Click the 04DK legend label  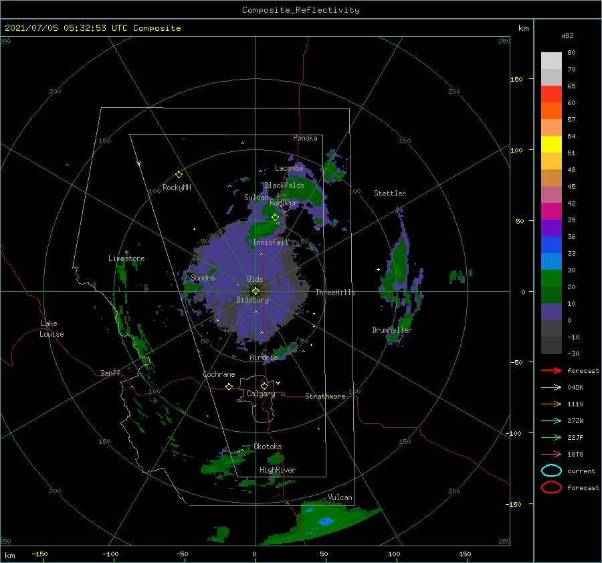click(x=575, y=388)
